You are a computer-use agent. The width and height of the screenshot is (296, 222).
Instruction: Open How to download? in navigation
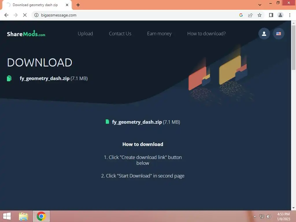click(206, 34)
